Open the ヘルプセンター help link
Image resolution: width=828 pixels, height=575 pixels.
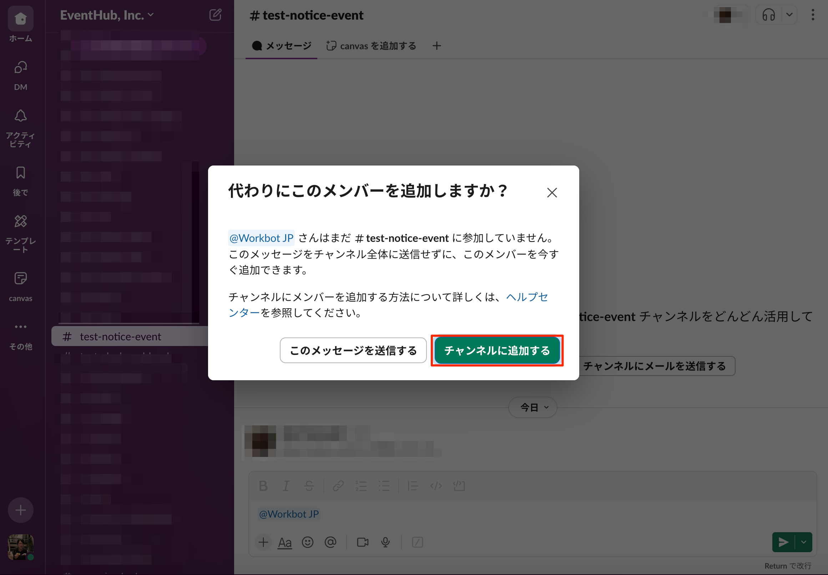527,297
